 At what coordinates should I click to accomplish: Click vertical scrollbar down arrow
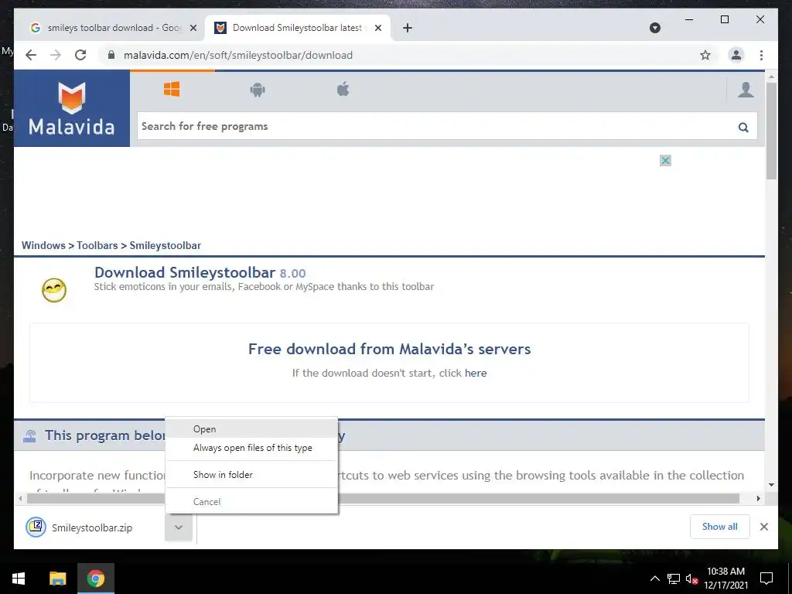(x=771, y=485)
